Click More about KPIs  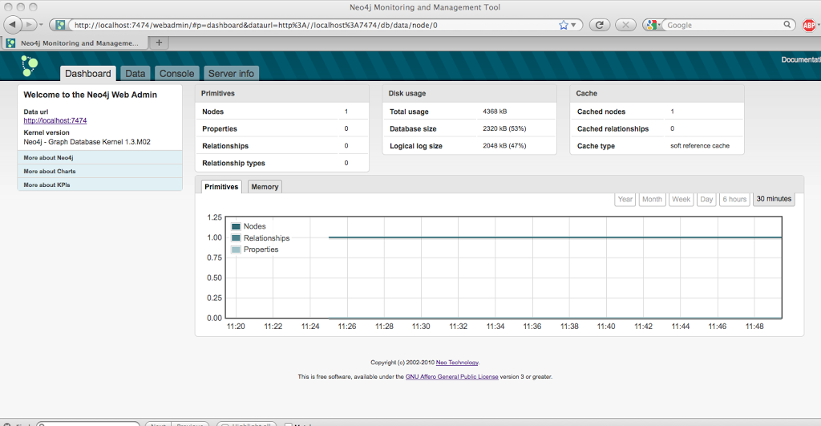coord(100,185)
